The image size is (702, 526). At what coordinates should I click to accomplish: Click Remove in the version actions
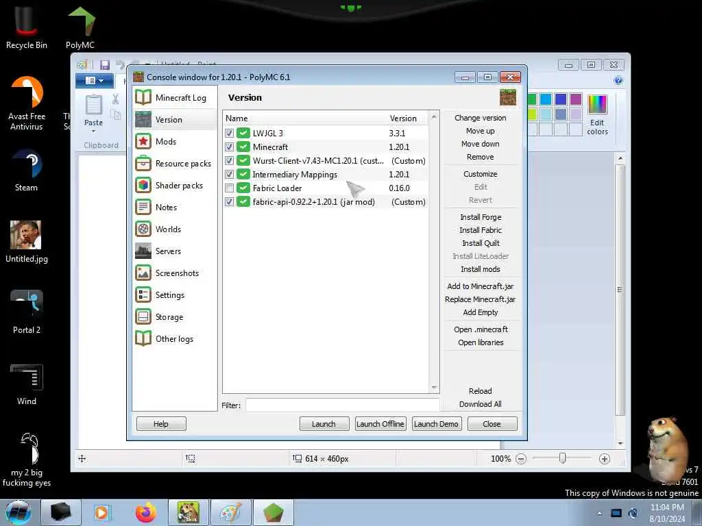(x=481, y=157)
